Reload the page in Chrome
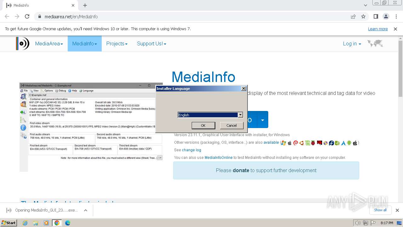Screen dimensions: 403x227 (27, 16)
